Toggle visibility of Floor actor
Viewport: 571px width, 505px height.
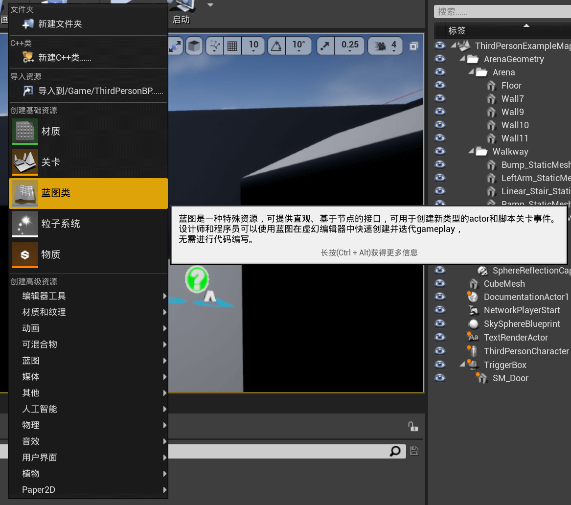tap(440, 85)
